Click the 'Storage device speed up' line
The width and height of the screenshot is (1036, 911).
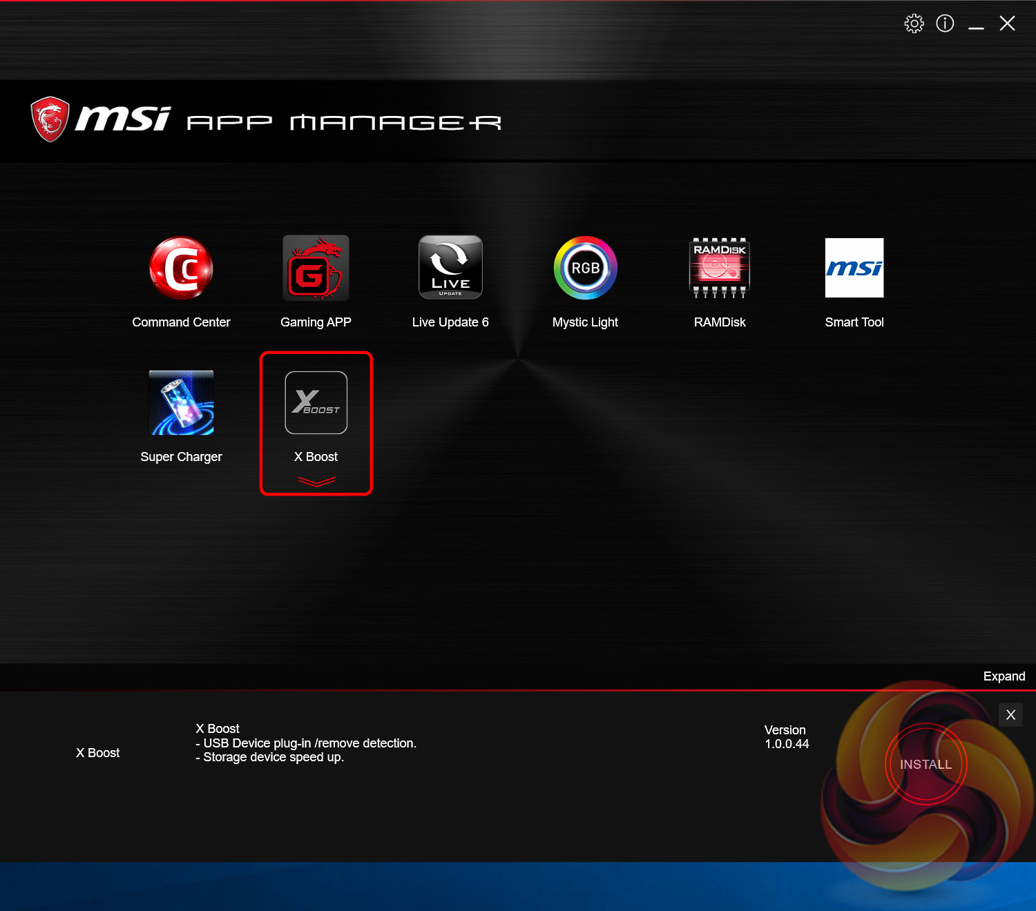coord(269,757)
